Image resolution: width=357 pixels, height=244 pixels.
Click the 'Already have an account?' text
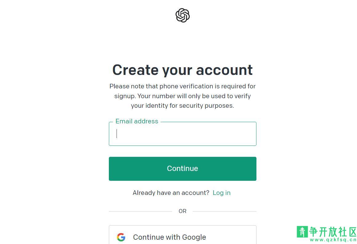[171, 193]
